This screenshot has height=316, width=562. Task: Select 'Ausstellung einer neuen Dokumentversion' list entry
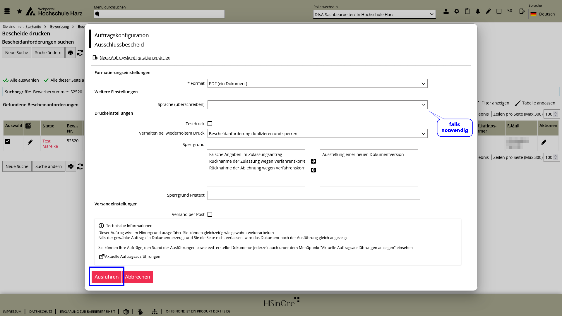[363, 154]
